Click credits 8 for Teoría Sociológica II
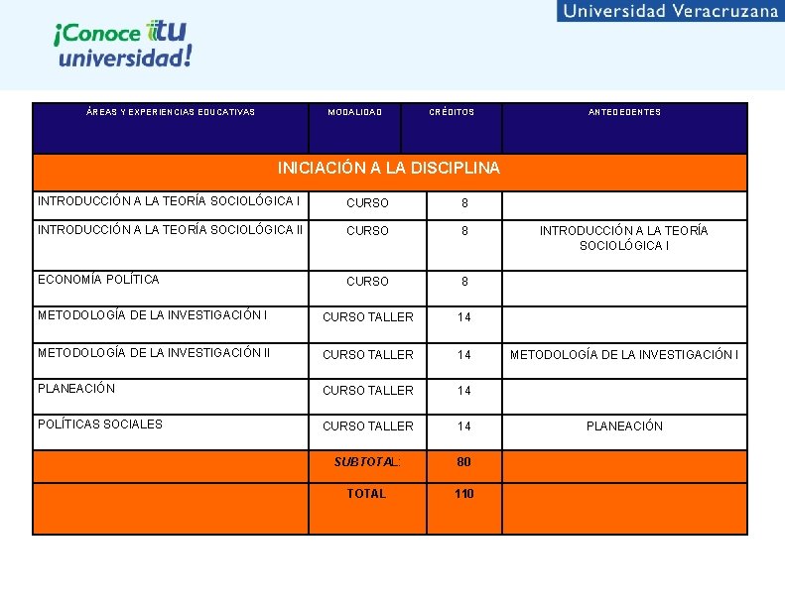The width and height of the screenshot is (785, 607). [x=464, y=231]
